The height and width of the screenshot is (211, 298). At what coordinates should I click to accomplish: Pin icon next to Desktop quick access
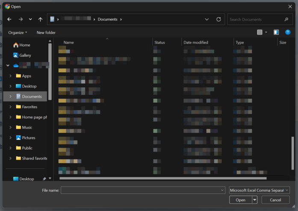point(44,179)
